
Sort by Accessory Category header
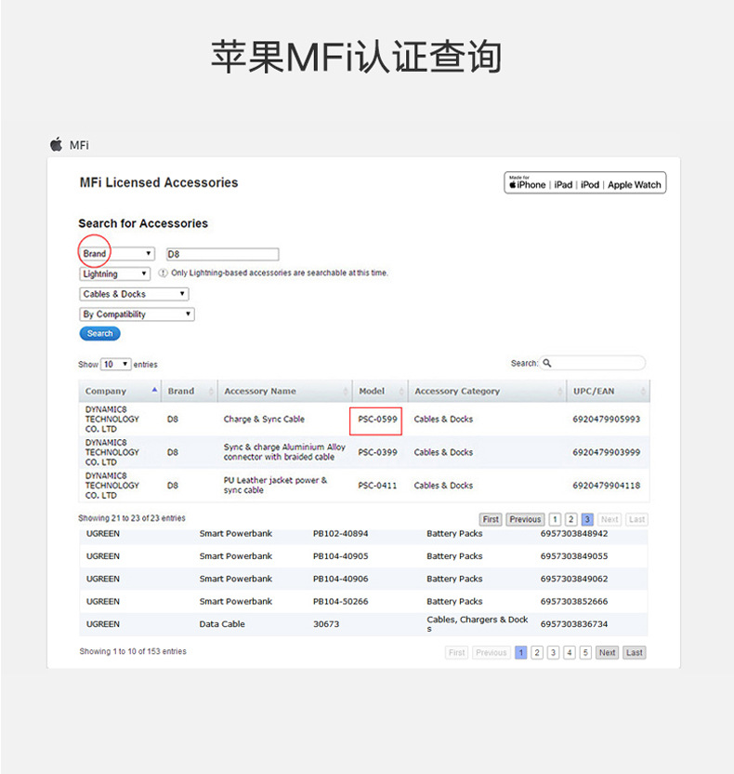[x=487, y=391]
